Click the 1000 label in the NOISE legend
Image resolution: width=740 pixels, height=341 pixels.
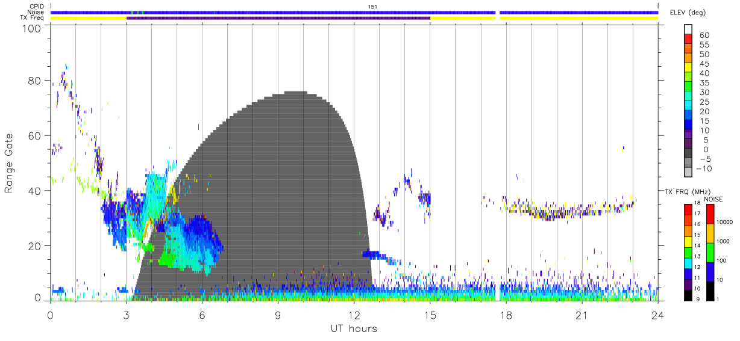tap(723, 242)
